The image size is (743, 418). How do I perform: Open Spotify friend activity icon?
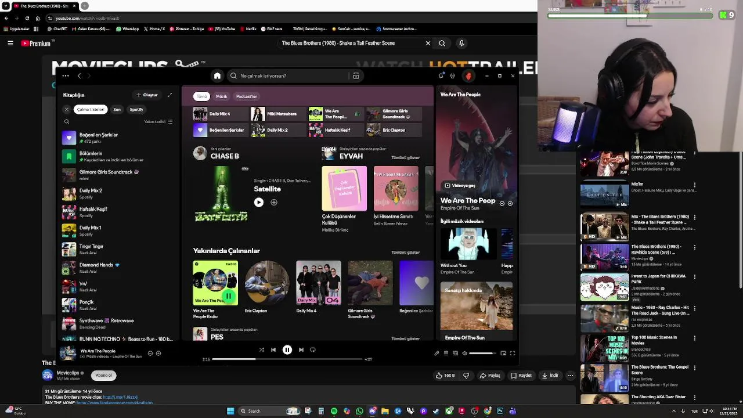point(453,76)
